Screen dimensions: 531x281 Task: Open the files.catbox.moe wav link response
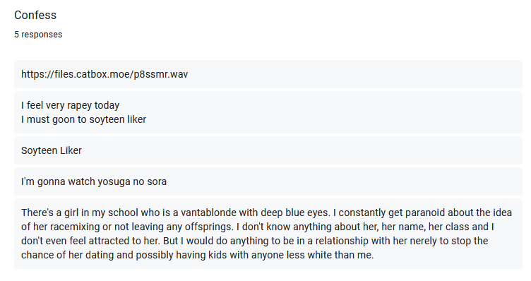point(268,74)
